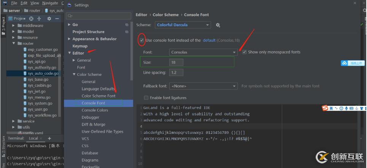Hide the Project panel with minus icon

[x=57, y=19]
